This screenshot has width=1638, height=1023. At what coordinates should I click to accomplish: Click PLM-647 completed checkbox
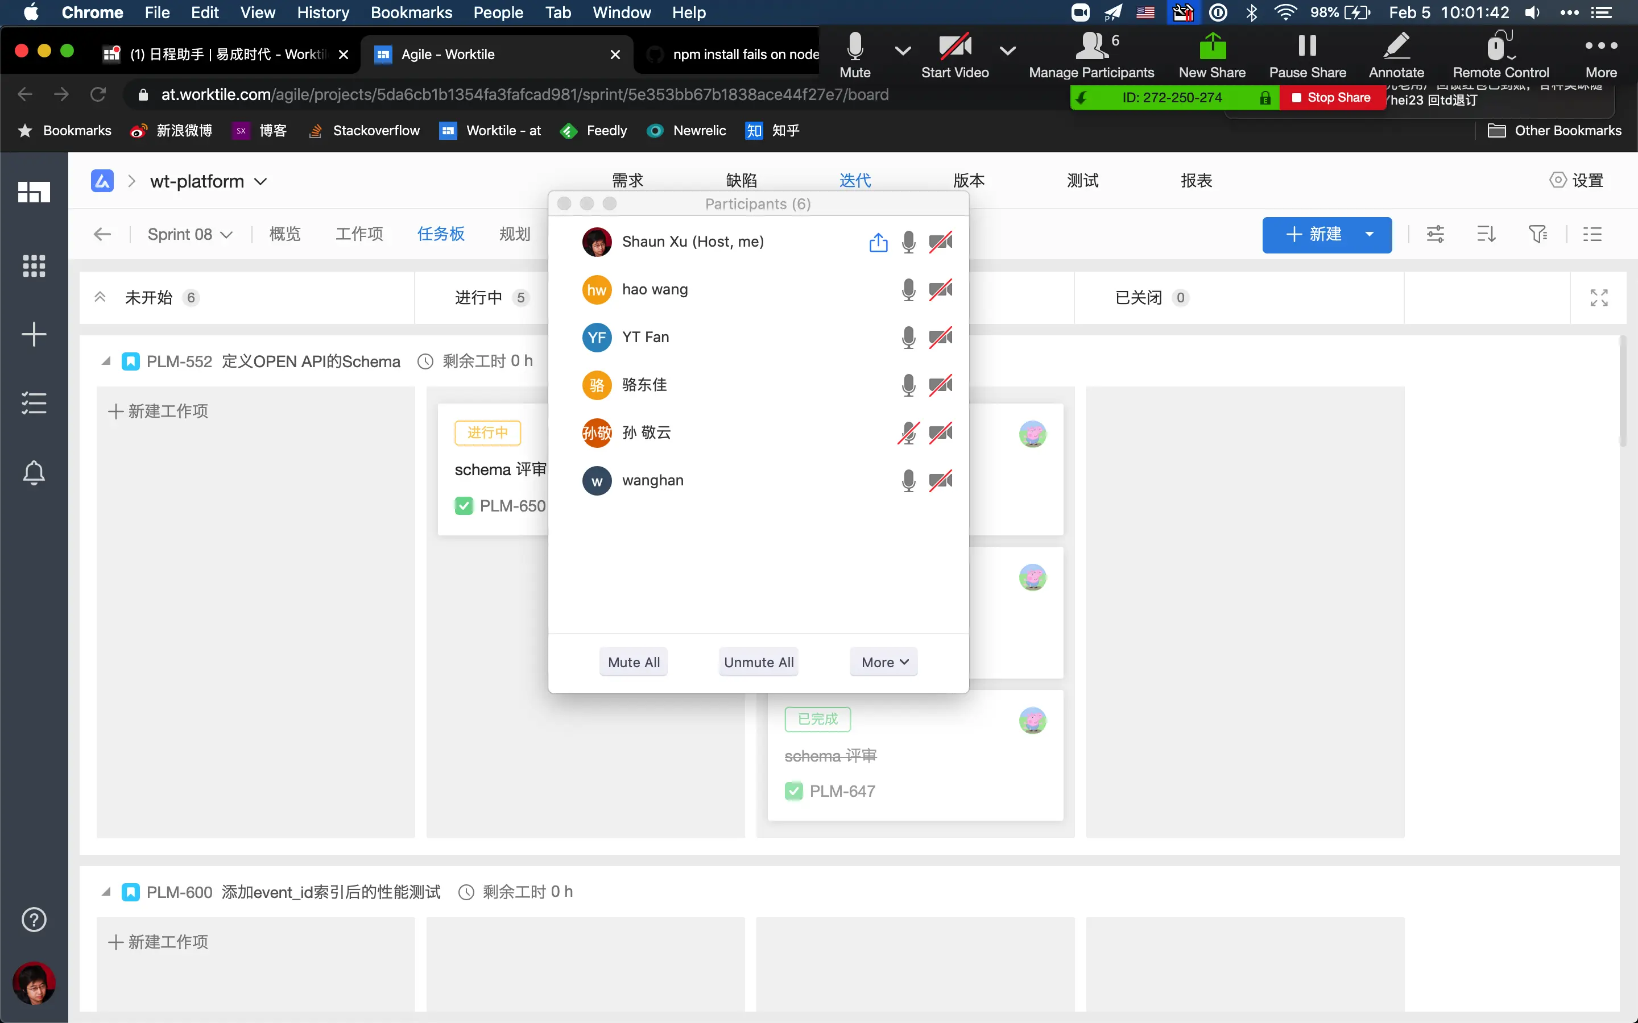(793, 791)
